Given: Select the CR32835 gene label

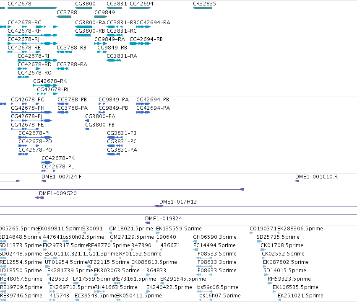Looking at the screenshot, I should 204,4.
